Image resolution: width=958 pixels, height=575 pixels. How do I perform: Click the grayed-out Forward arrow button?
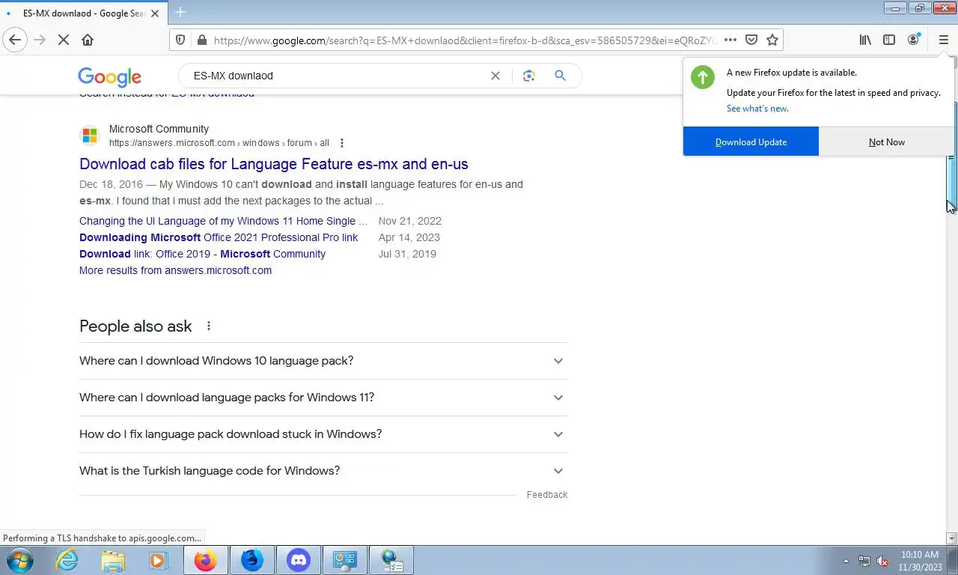(40, 40)
